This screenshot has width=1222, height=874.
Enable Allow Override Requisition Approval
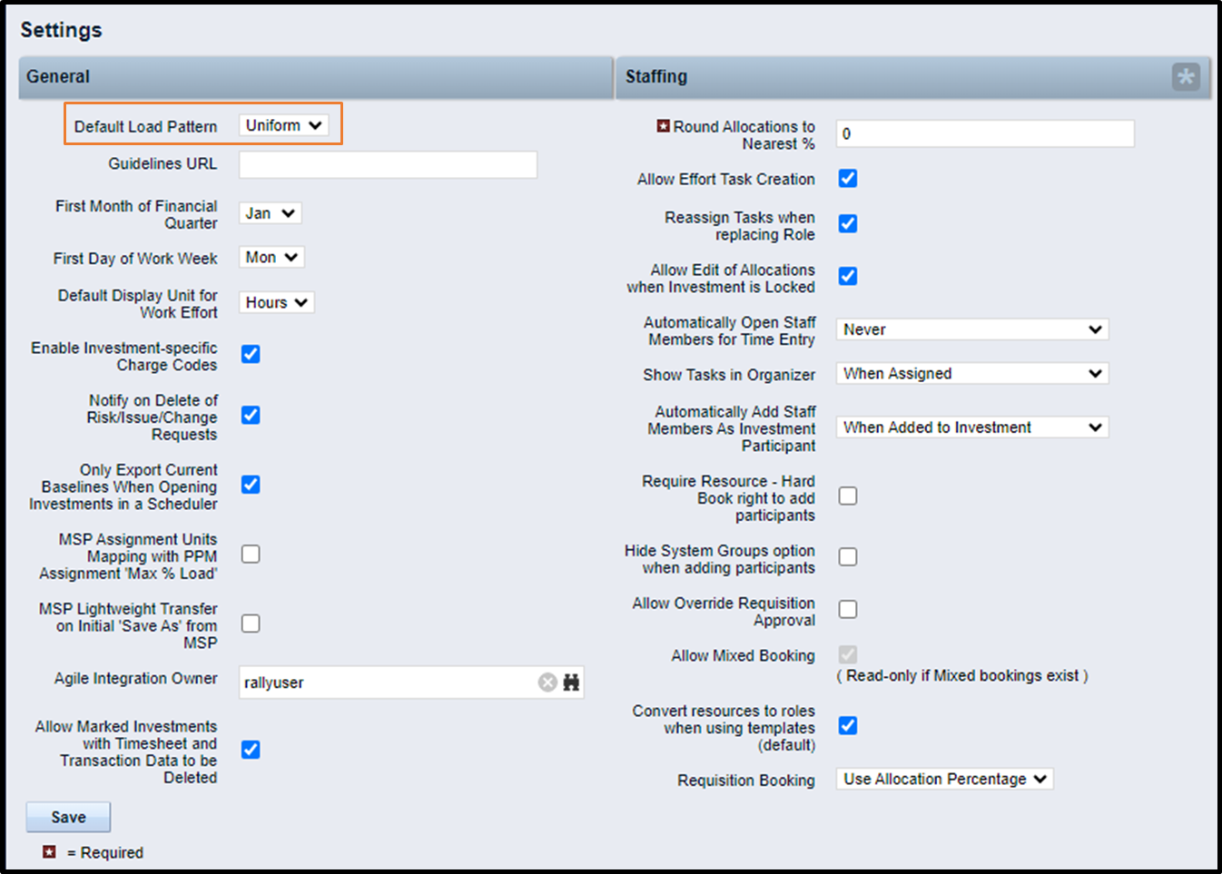click(x=847, y=609)
